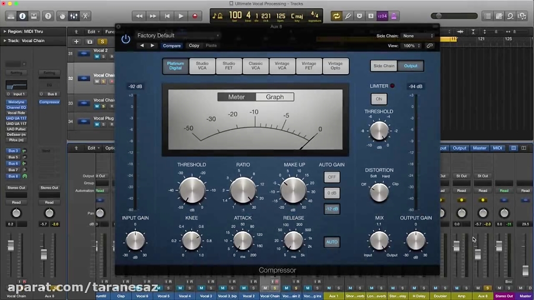This screenshot has width=534, height=300.
Task: Select previous plugin preset arrow
Action: (142, 46)
